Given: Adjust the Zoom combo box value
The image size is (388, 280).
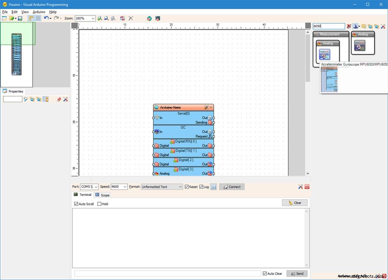Looking at the screenshot, I should 85,18.
